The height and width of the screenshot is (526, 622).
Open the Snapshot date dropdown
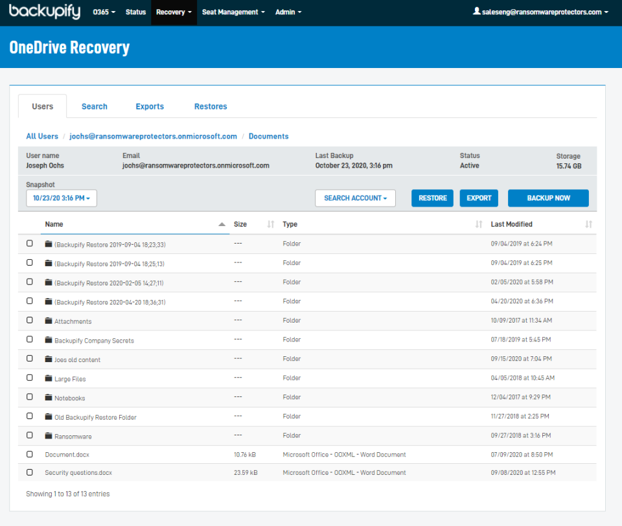tap(61, 198)
